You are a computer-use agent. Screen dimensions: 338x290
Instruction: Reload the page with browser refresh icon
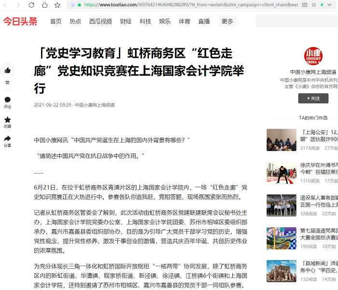tap(31, 5)
